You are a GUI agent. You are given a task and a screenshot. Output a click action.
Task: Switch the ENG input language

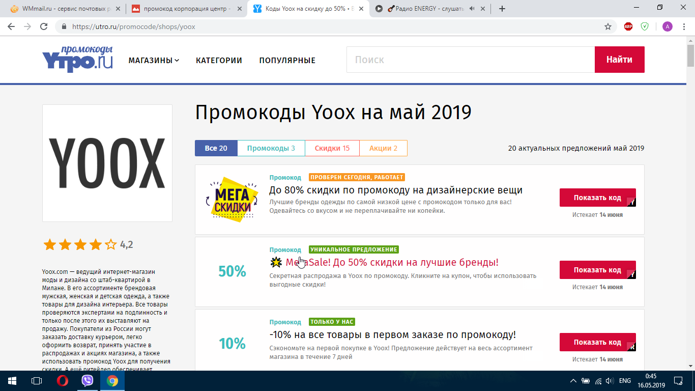(625, 381)
